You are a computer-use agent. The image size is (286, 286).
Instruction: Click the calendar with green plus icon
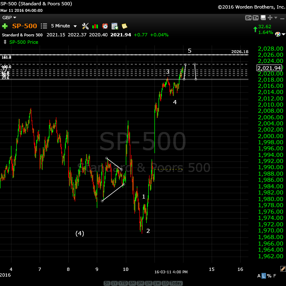[x=115, y=26]
